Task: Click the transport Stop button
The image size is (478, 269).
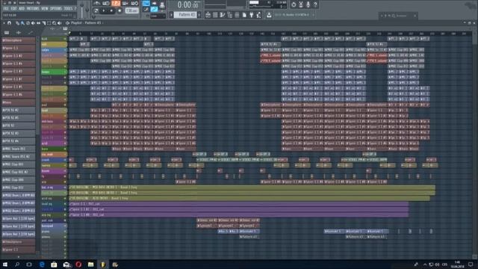Action: coord(111,10)
